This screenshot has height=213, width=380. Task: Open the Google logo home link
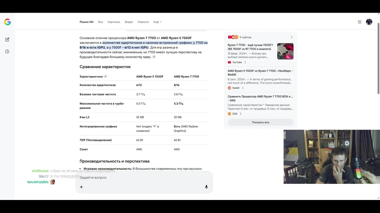coord(7,22)
